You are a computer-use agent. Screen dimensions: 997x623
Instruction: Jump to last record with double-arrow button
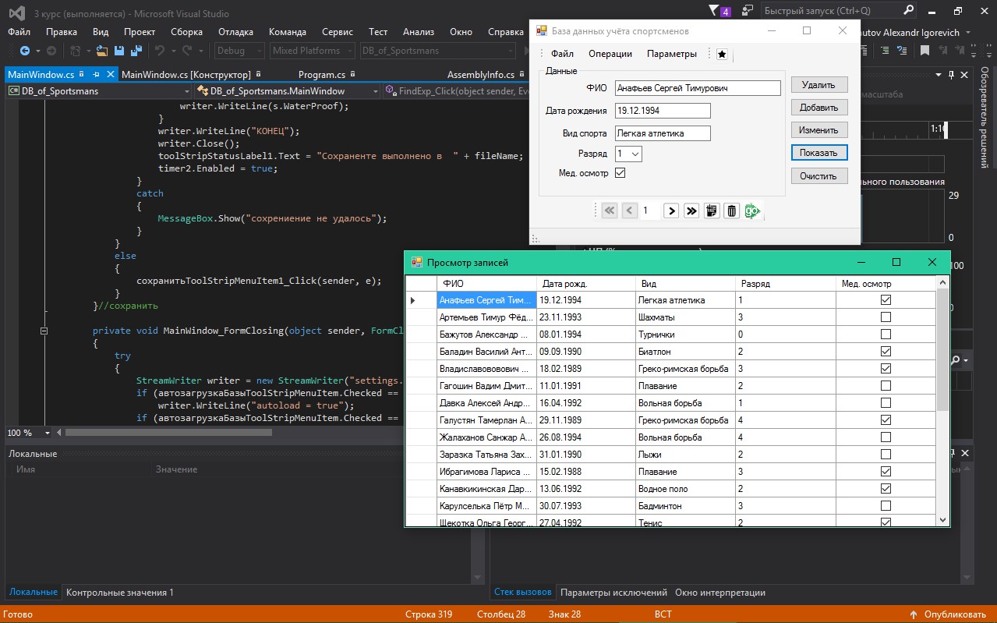pos(691,211)
